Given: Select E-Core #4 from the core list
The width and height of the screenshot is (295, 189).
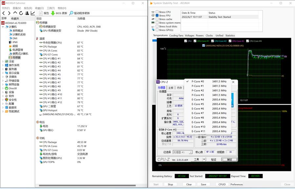Looking at the screenshot, I should (x=198, y=100).
